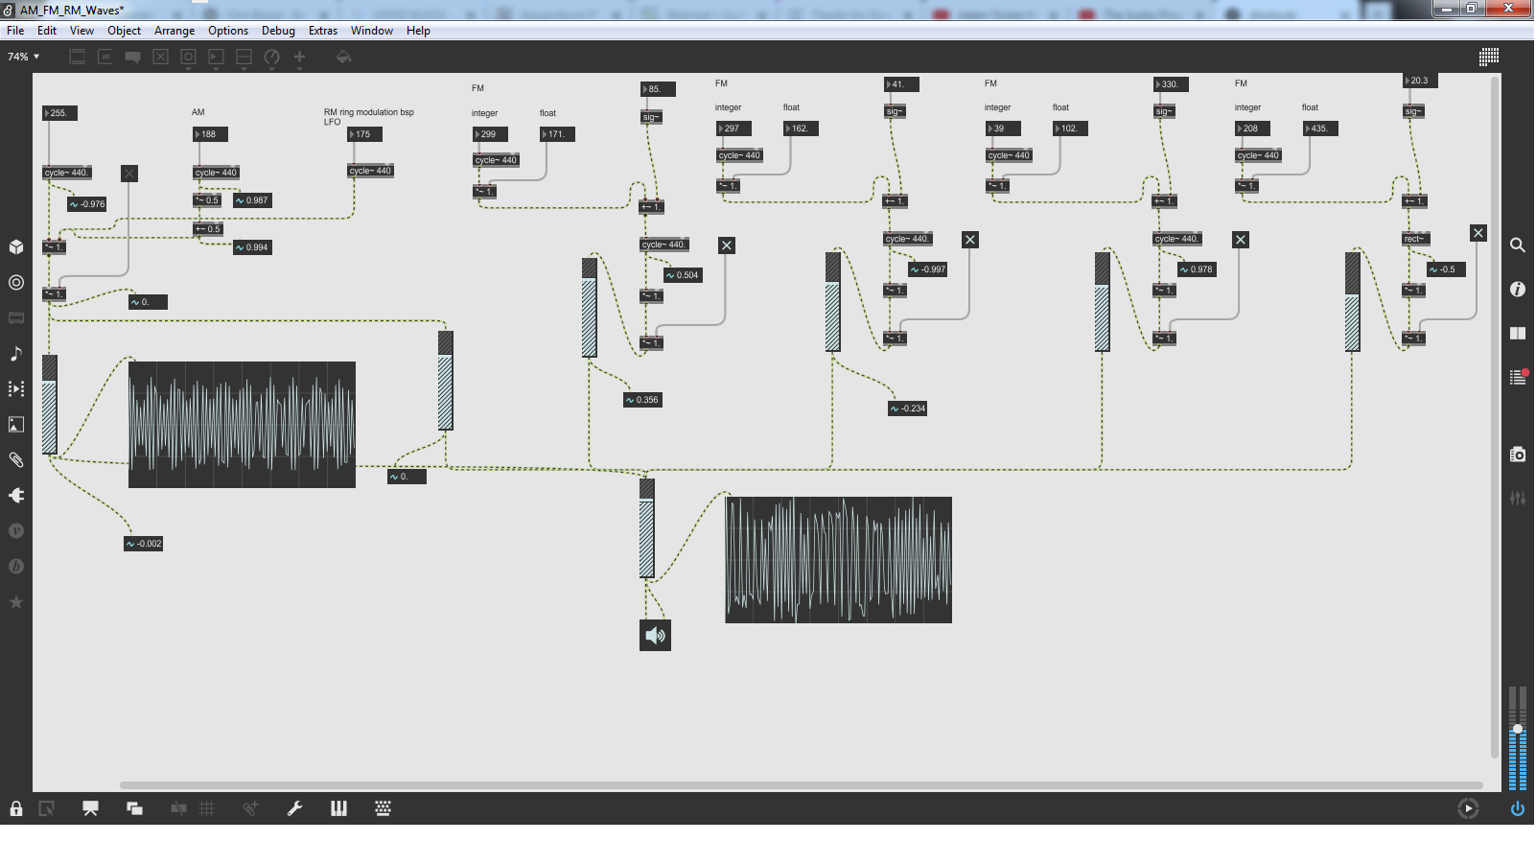Click the speaker output to toggle audio
The height and width of the screenshot is (864, 1536).
tap(655, 635)
